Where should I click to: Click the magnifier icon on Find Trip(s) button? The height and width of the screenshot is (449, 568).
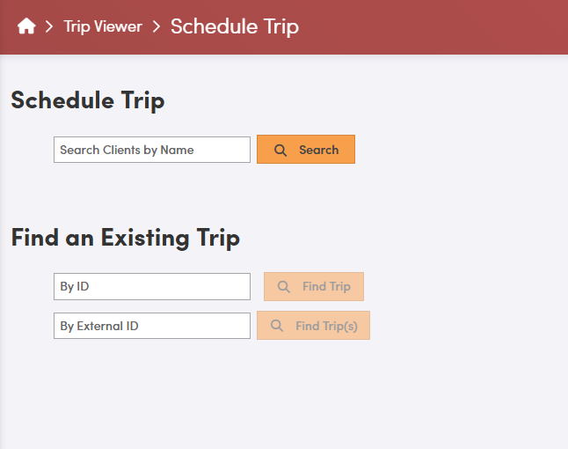click(277, 326)
